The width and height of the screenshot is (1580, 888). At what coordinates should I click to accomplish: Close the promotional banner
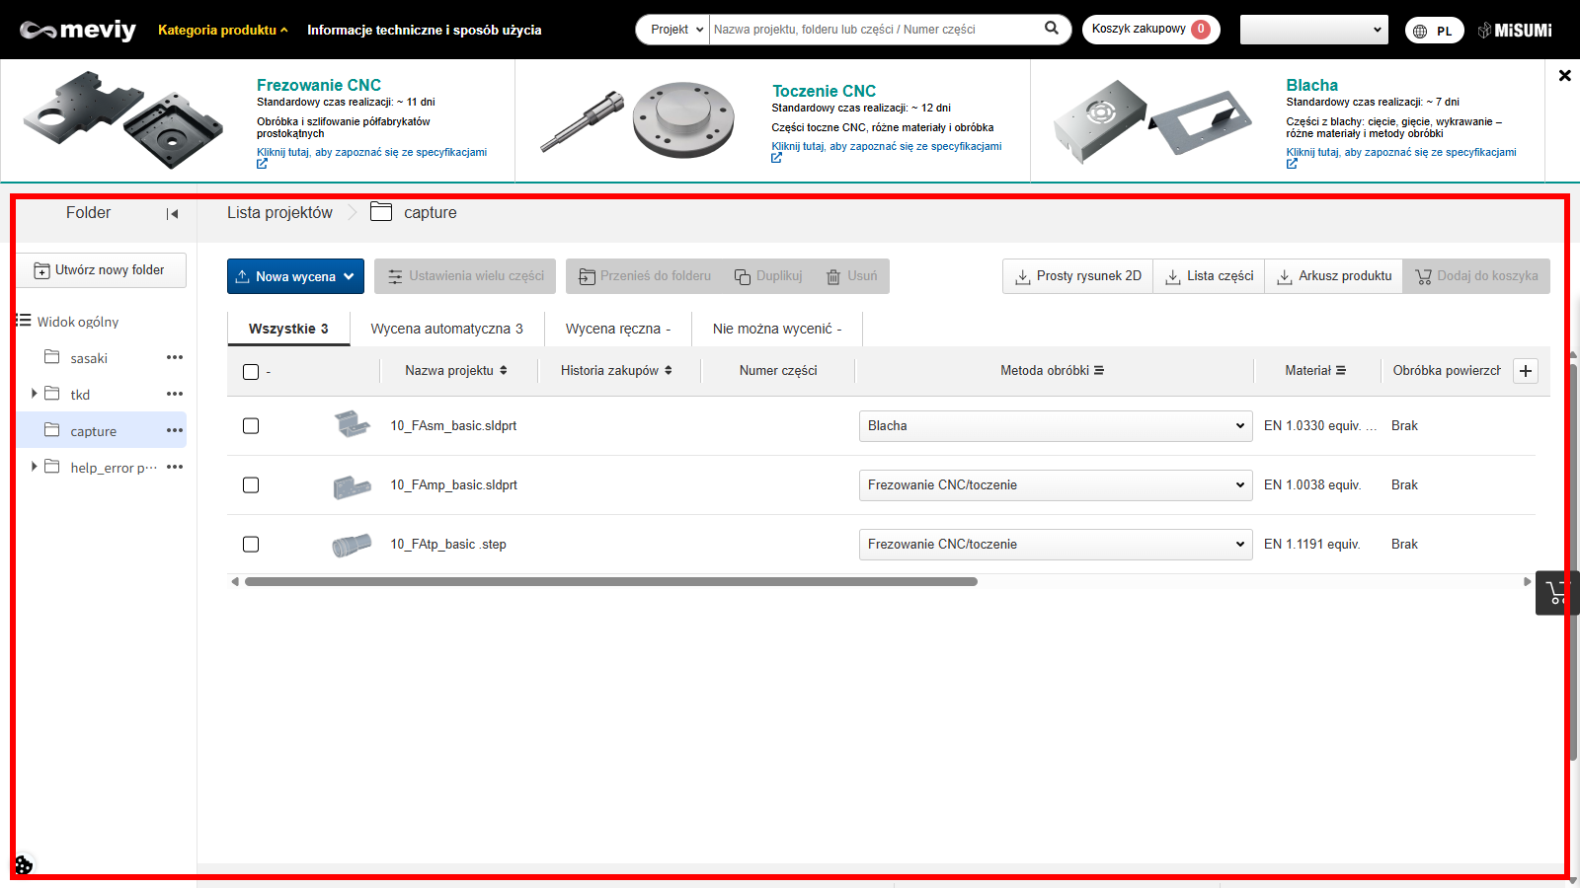pos(1564,75)
